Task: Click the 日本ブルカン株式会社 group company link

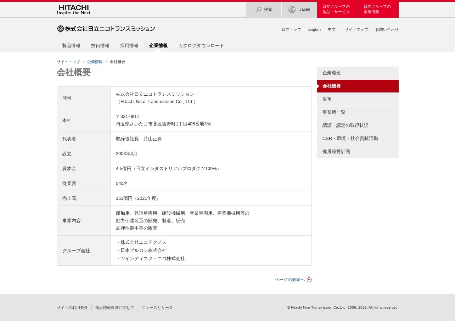Action: [144, 250]
